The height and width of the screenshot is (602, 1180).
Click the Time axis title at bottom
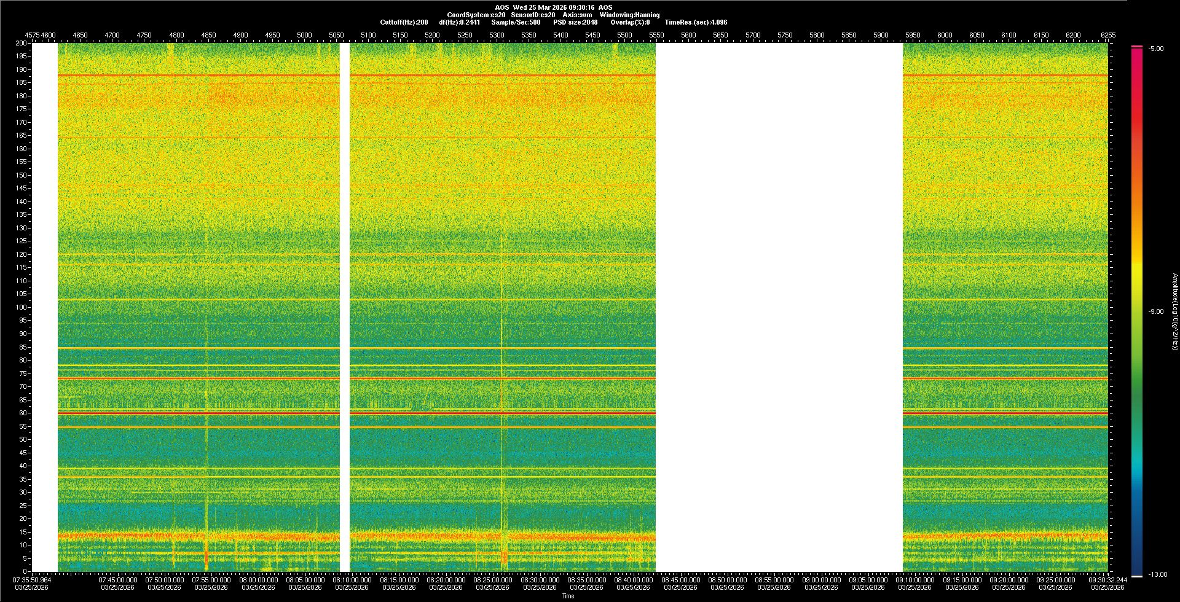(x=568, y=596)
